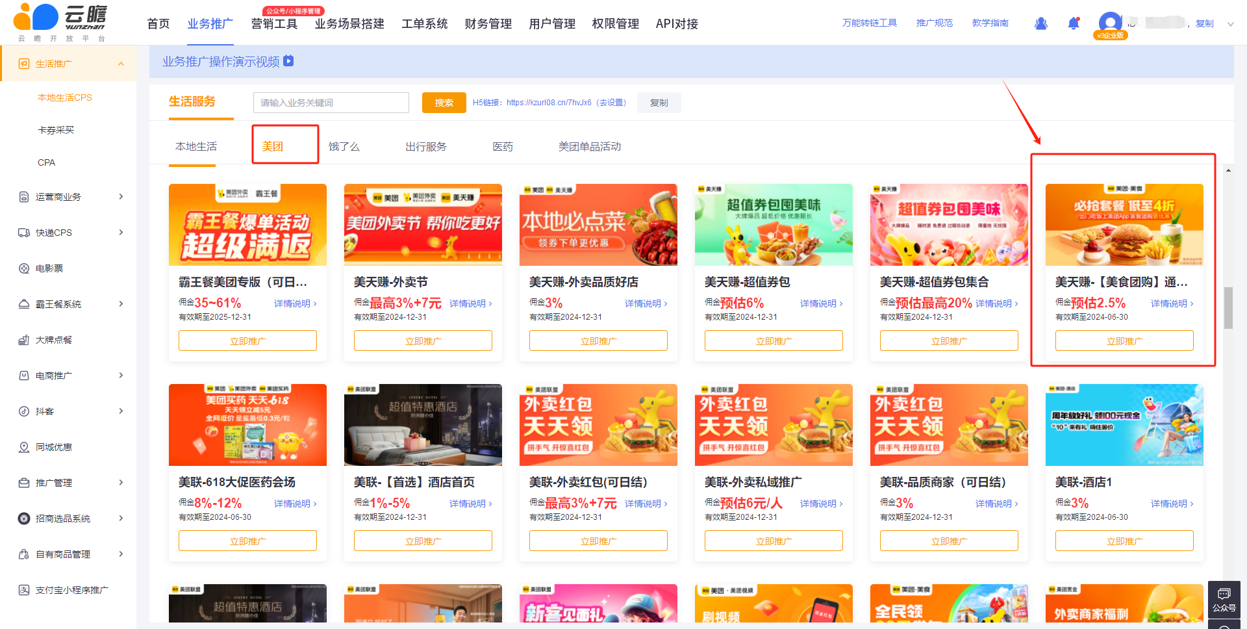The width and height of the screenshot is (1247, 629).
Task: Play the 业务推广操作演示视频 video icon
Action: [x=289, y=61]
